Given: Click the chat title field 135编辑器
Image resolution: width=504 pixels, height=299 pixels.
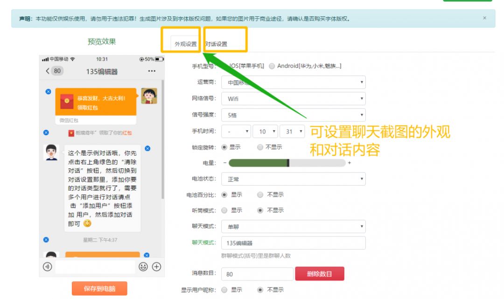Looking at the screenshot, I should pyautogui.click(x=294, y=243).
